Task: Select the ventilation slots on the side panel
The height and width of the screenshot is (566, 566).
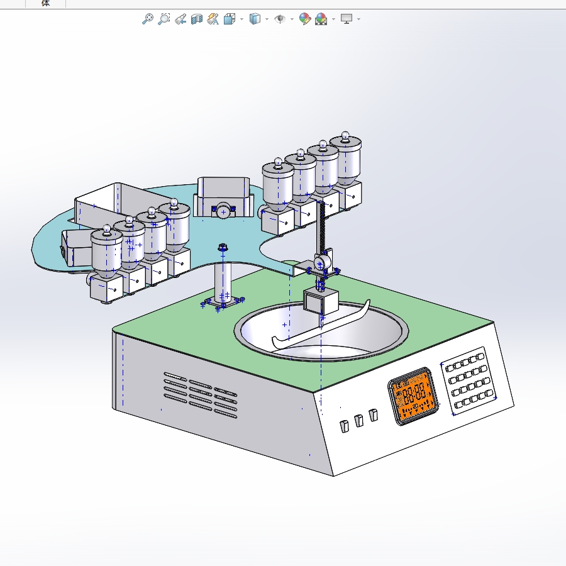Action: [x=201, y=395]
